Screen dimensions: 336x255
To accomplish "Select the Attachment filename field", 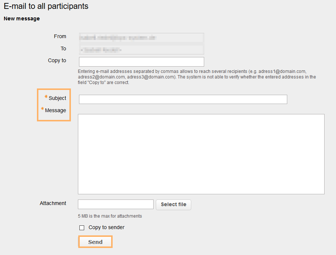I will click(115, 204).
